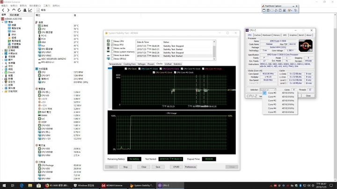Open Microsoft Edge from the taskbar
The width and height of the screenshot is (337, 189).
22,185
